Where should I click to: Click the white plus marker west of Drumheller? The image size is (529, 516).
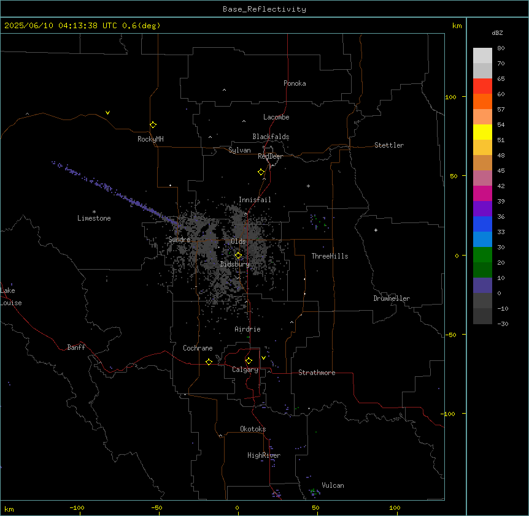[376, 230]
